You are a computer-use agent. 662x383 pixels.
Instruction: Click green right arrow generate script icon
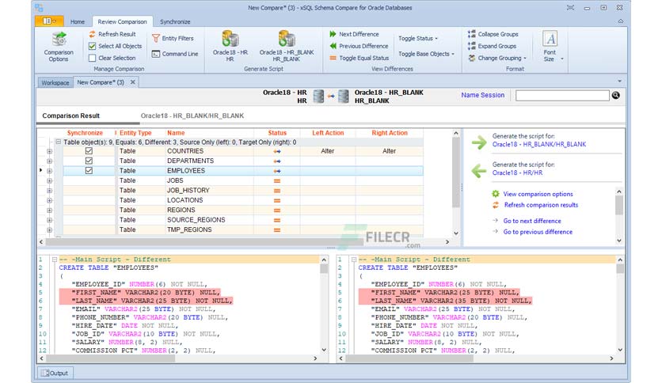pos(479,142)
